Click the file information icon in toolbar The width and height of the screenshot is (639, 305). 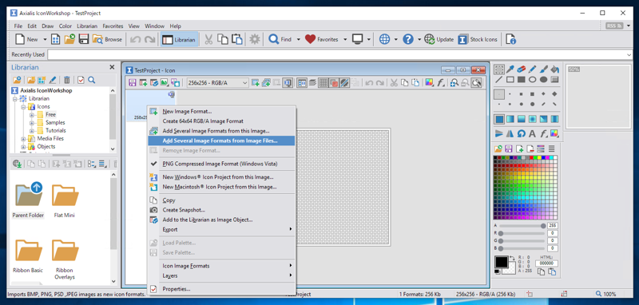[510, 39]
